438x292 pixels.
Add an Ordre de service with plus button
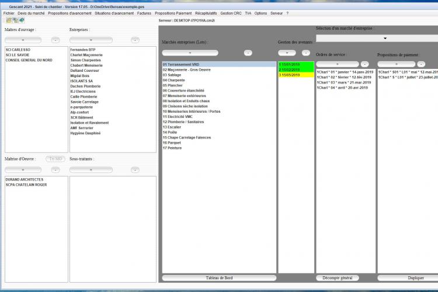[x=338, y=64]
